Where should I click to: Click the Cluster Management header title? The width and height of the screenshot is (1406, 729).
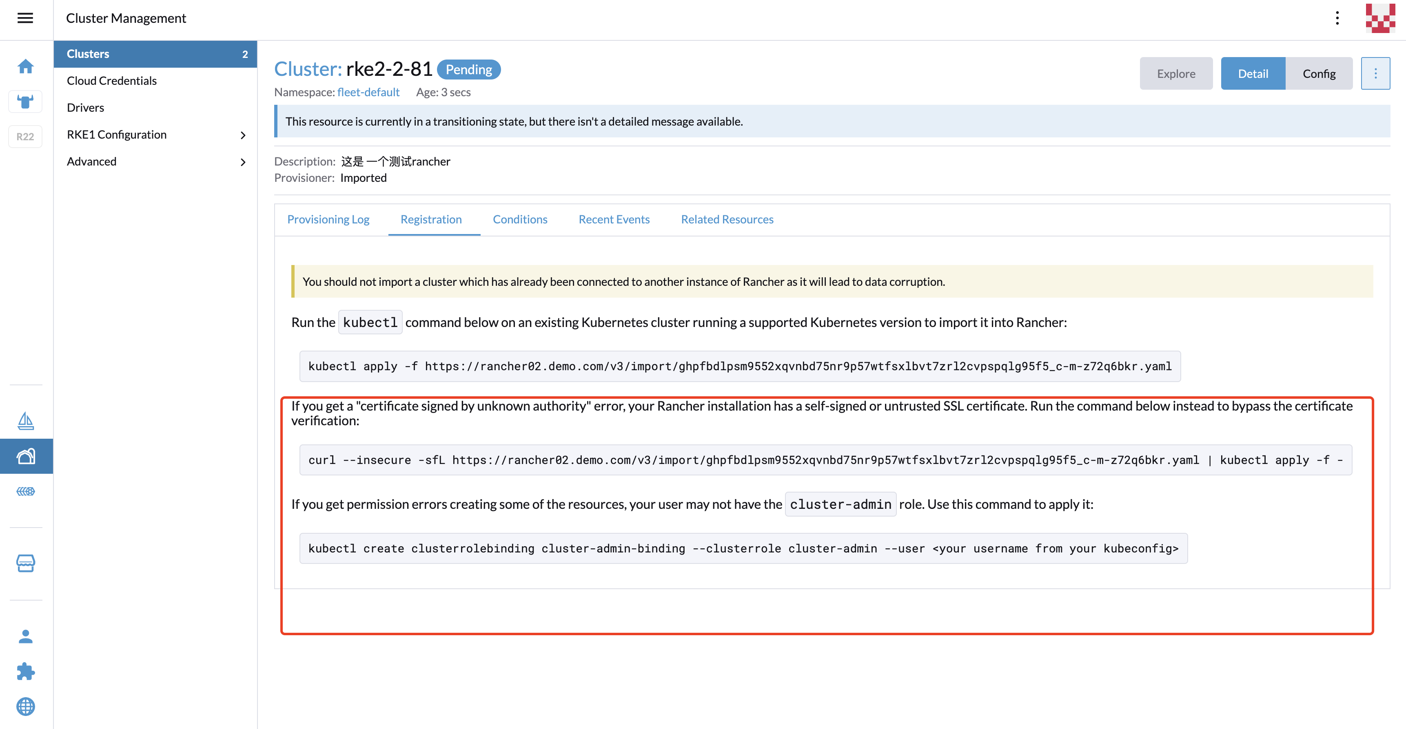coord(126,18)
